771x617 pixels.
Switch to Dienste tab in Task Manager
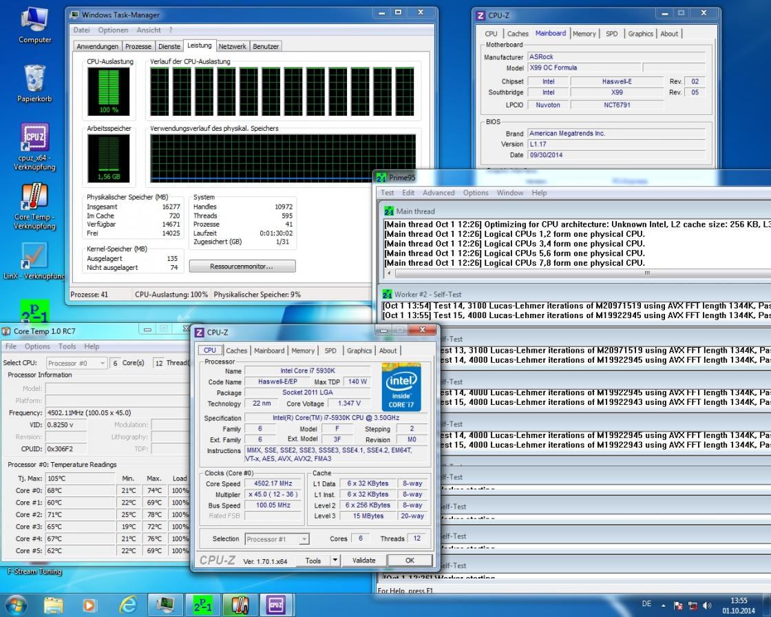click(x=169, y=46)
